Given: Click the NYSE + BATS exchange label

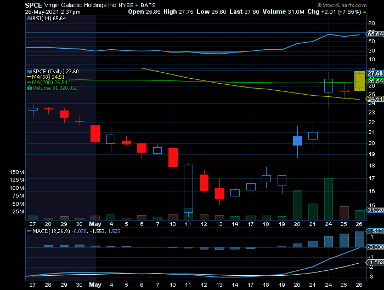Looking at the screenshot, I should [137, 5].
